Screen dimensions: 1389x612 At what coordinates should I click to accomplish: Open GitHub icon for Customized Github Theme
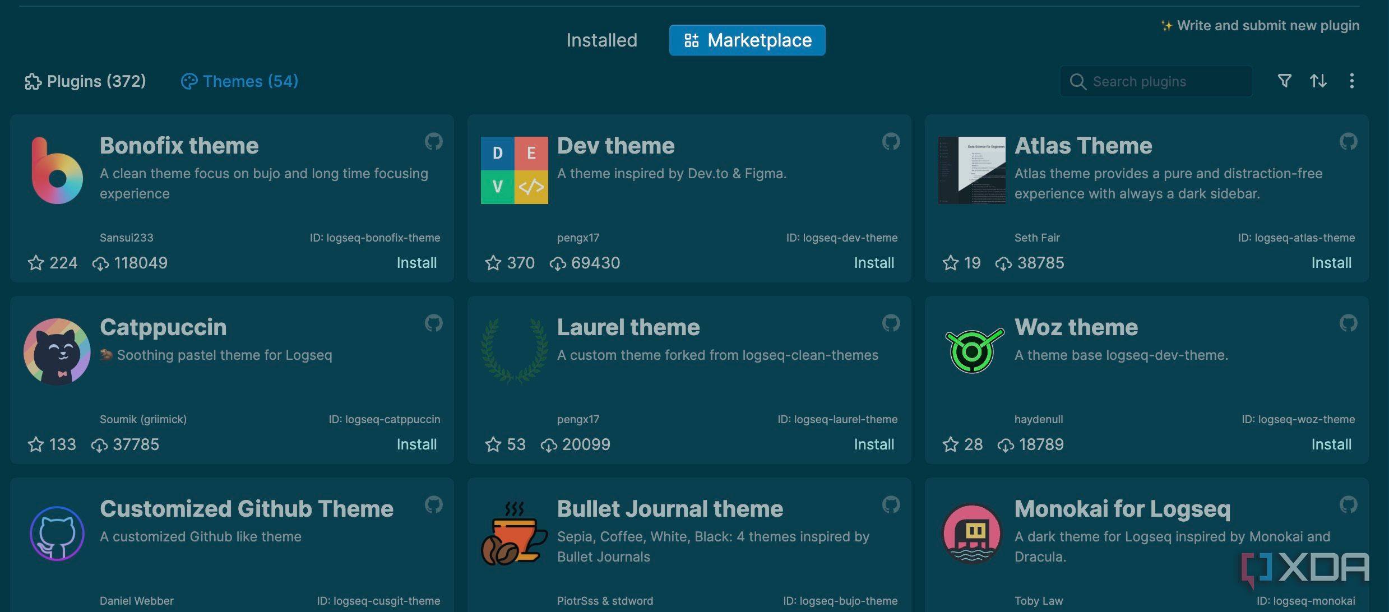pyautogui.click(x=433, y=504)
